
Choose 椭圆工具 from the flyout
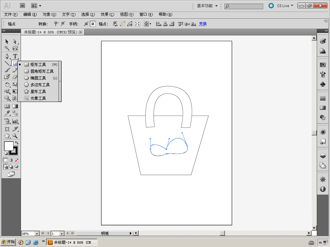tap(38, 78)
